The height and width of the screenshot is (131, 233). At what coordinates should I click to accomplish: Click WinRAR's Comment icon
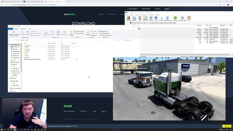point(182,18)
